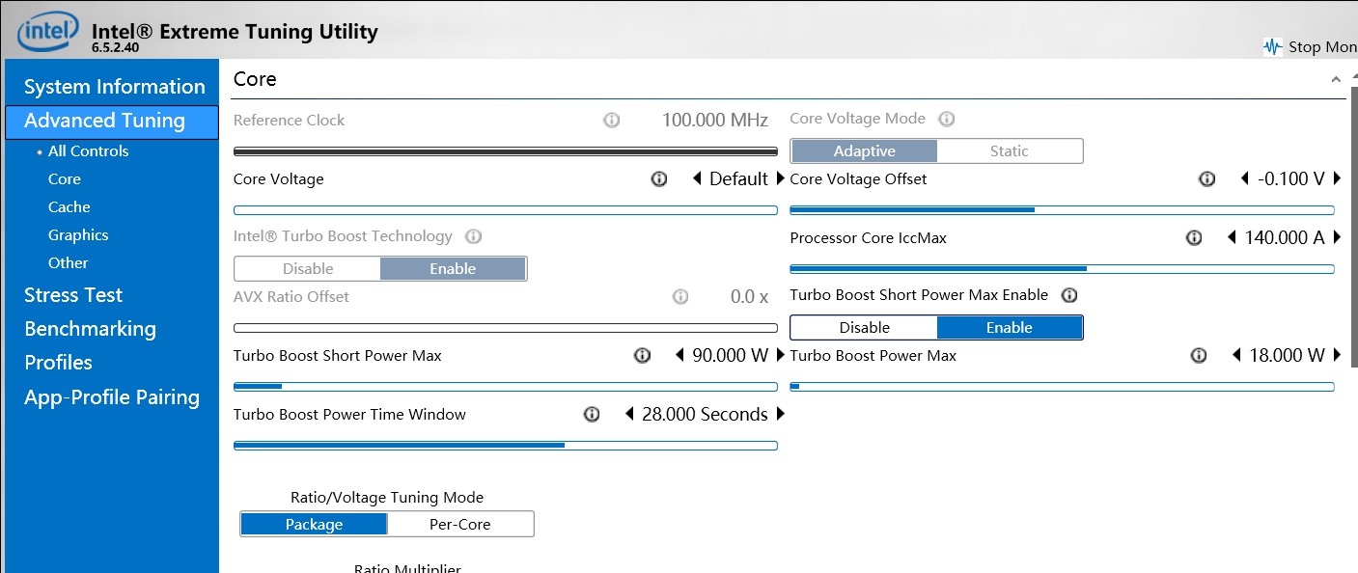This screenshot has width=1358, height=573.
Task: Show info for Processor Core IccMax
Action: [1194, 238]
